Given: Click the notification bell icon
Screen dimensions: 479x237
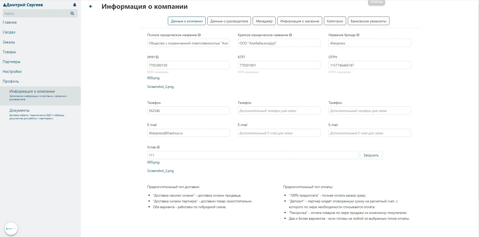Looking at the screenshot, I should (x=75, y=5).
